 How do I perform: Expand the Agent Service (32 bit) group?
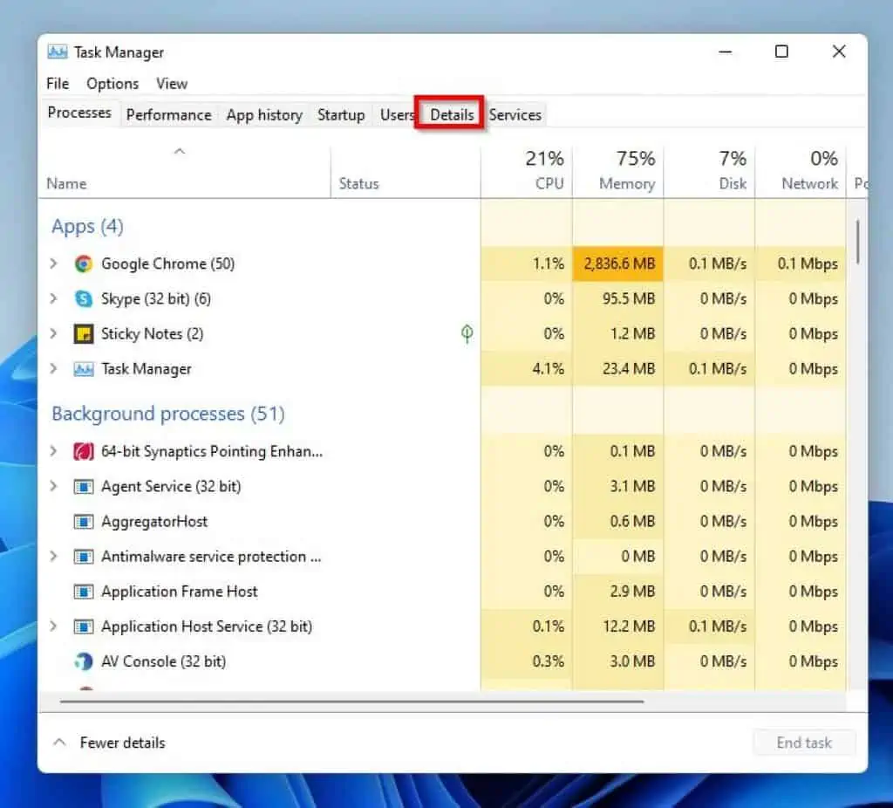[53, 486]
